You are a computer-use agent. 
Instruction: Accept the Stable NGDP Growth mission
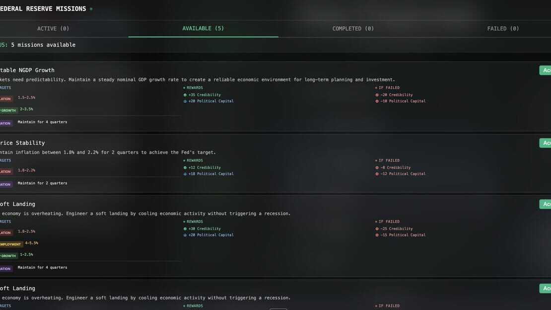546,70
